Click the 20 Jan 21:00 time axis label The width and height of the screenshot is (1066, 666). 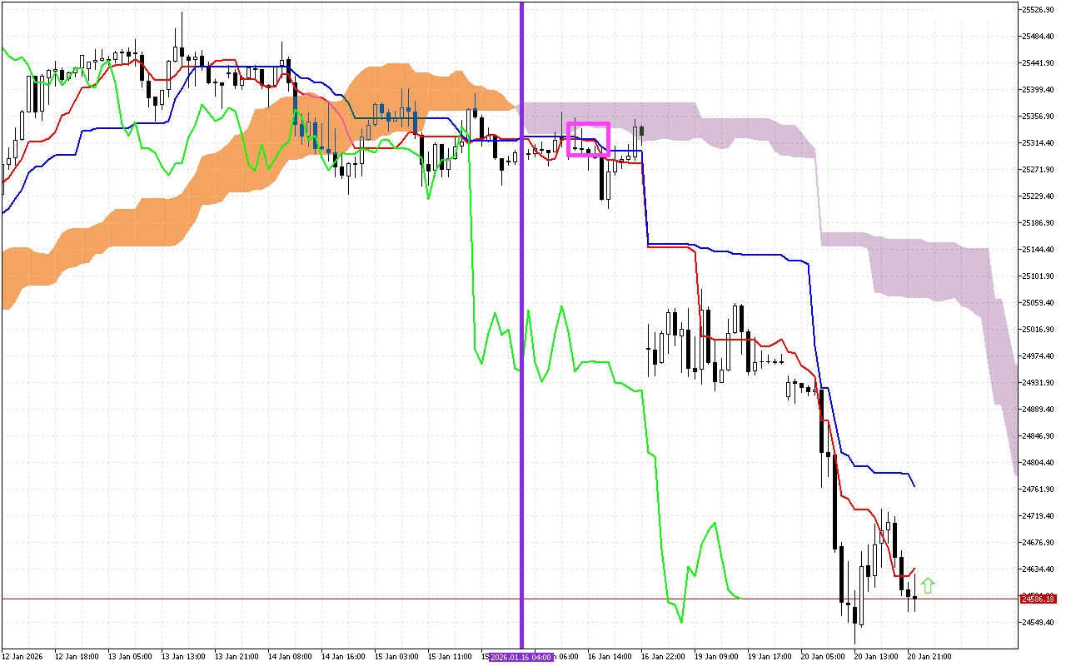[931, 657]
